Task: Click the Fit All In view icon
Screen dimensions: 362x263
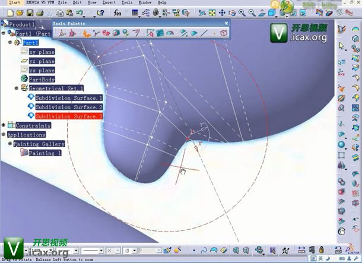Action: [x=212, y=12]
